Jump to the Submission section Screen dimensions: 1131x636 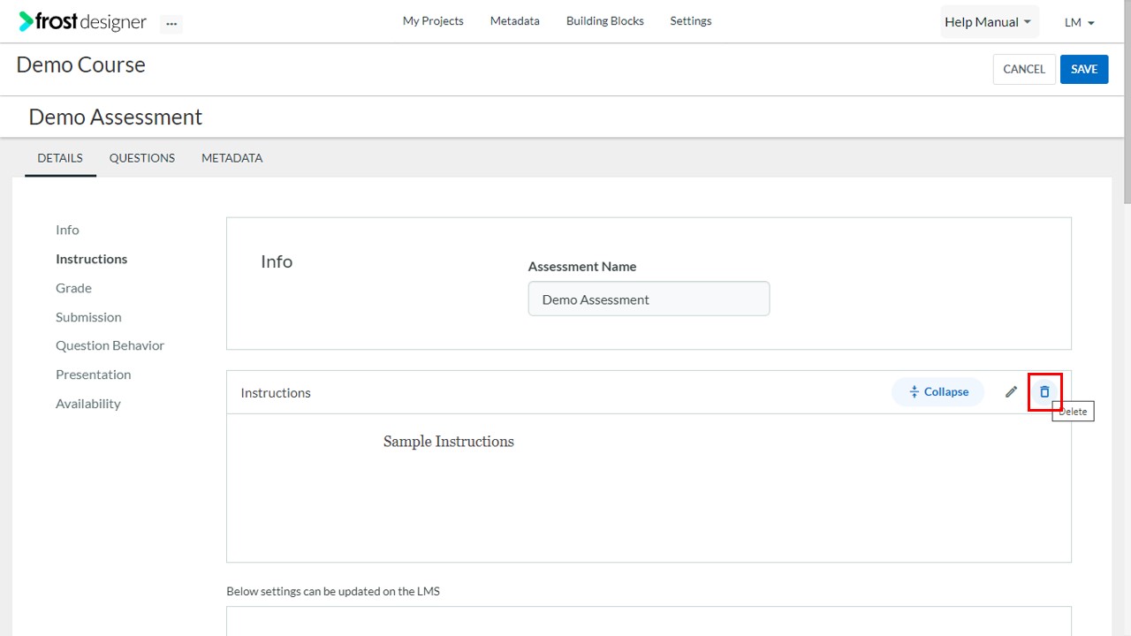[x=88, y=317]
